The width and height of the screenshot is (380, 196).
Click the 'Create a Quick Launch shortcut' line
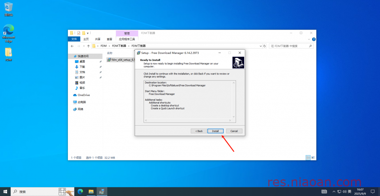(x=167, y=109)
